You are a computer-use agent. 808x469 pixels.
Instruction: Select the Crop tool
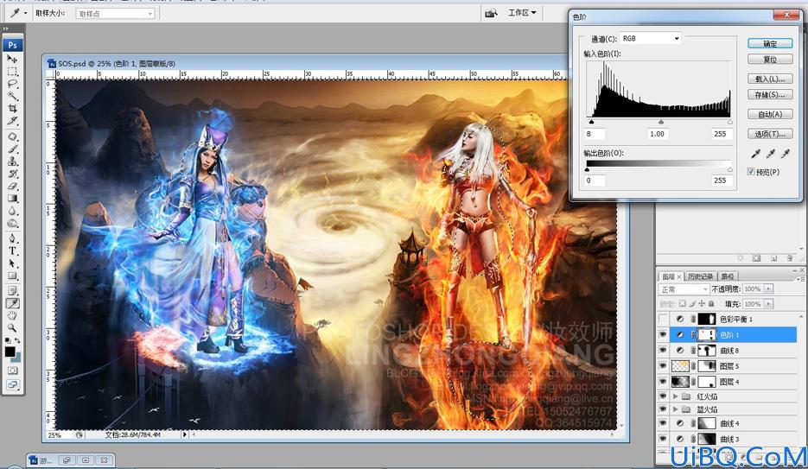(x=12, y=109)
